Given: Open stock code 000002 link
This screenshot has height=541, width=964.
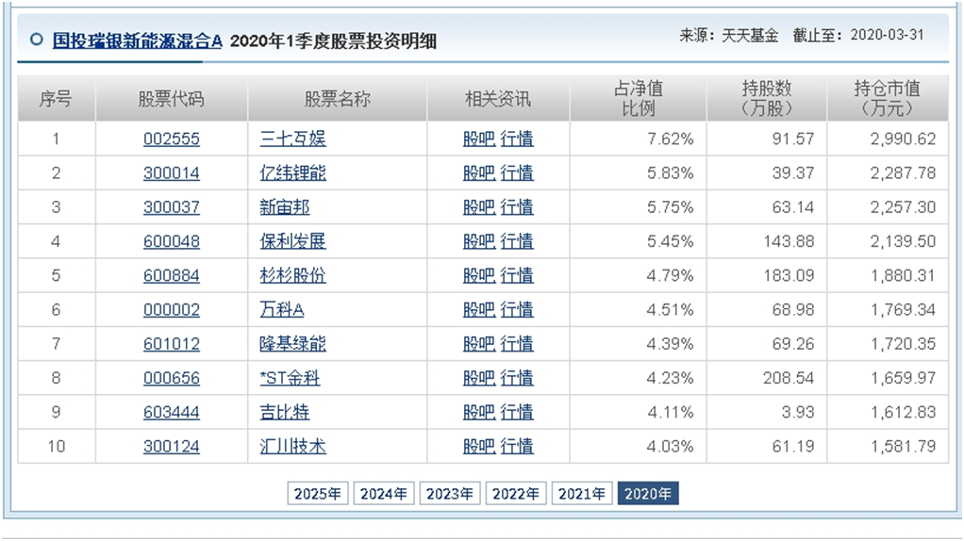Looking at the screenshot, I should (x=172, y=309).
